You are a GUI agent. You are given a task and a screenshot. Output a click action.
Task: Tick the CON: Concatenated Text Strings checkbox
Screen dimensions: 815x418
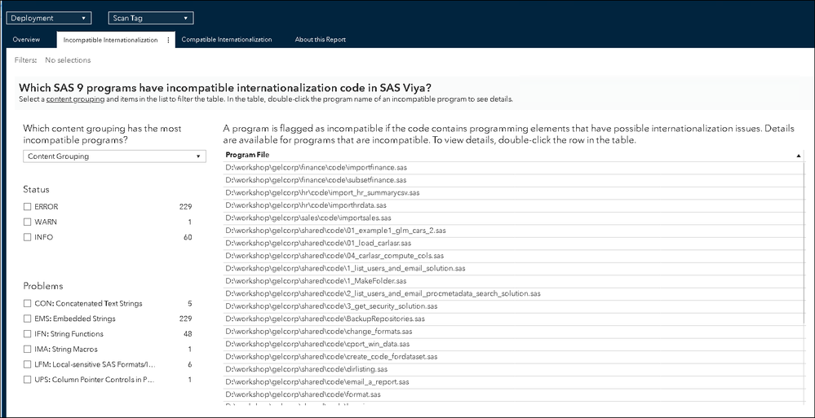pyautogui.click(x=28, y=304)
